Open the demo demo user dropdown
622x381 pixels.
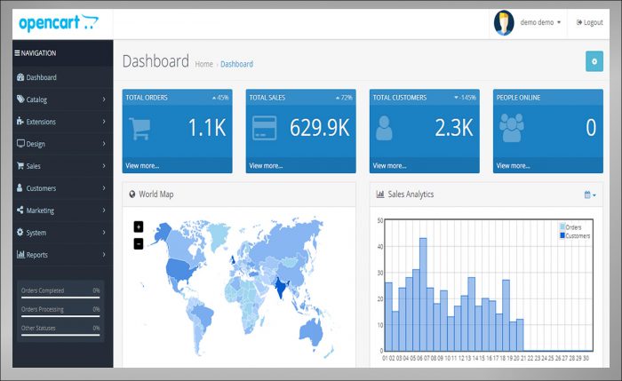pos(540,22)
